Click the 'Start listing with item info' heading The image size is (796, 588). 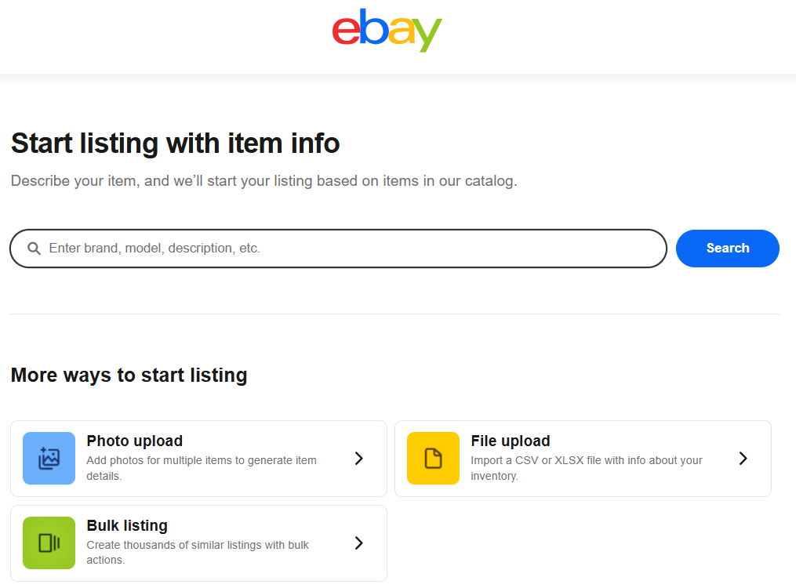[175, 143]
